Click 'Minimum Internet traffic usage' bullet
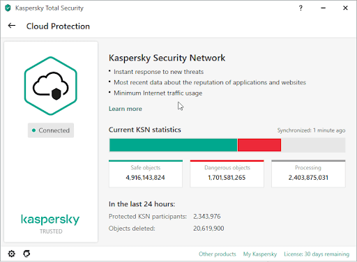 point(158,93)
